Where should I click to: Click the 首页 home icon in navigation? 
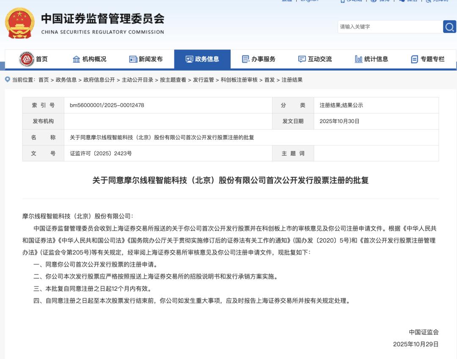pos(26,59)
